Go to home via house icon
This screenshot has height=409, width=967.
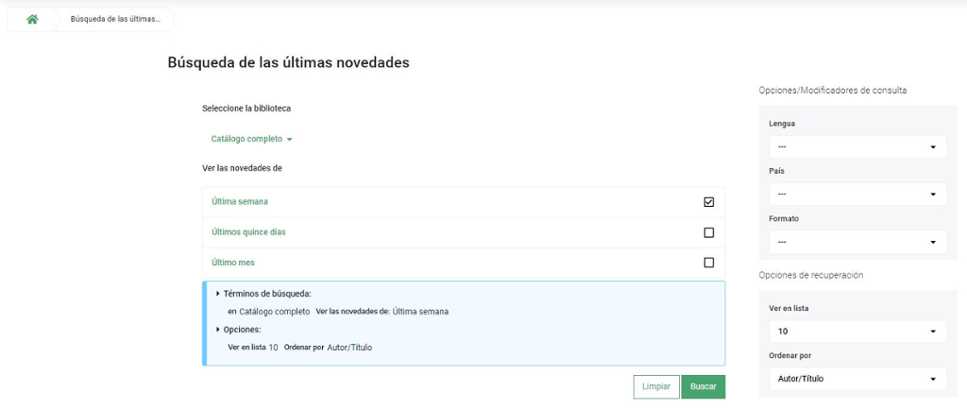[x=32, y=19]
